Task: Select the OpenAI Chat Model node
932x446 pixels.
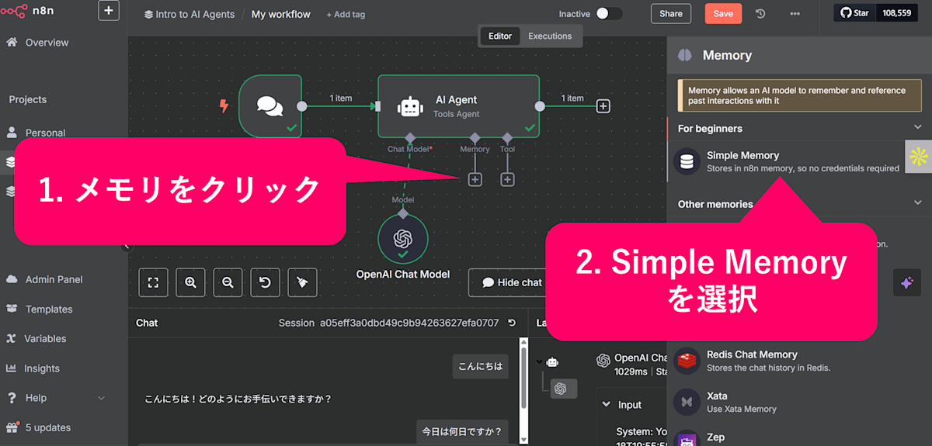Action: (x=402, y=239)
